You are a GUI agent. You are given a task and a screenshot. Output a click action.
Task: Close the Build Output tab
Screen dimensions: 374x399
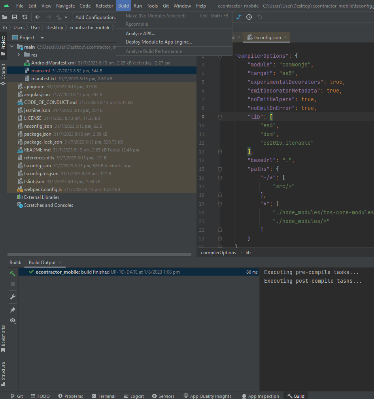(60, 262)
